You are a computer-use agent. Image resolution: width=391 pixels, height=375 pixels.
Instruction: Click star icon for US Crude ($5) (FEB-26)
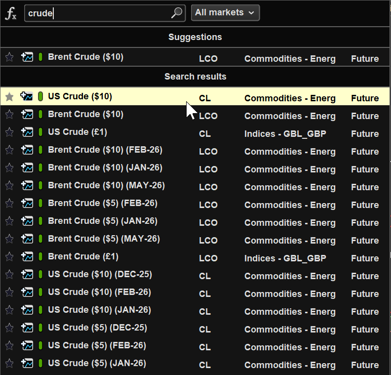[9, 345]
